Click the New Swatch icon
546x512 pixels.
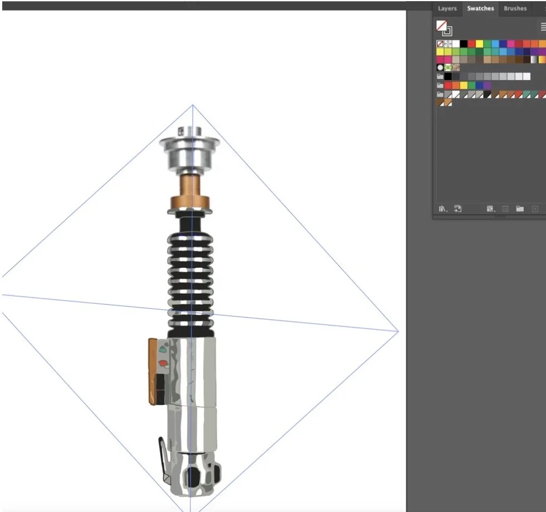coord(535,209)
